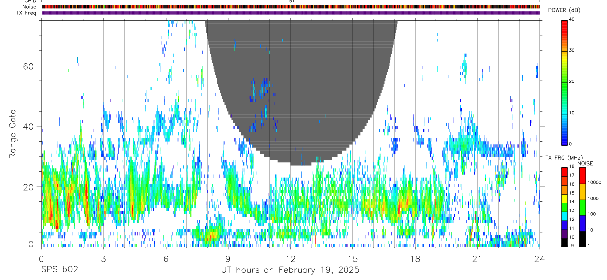Click the red top swatch of NOISE bar
The width and height of the screenshot is (607, 280).
pos(582,175)
